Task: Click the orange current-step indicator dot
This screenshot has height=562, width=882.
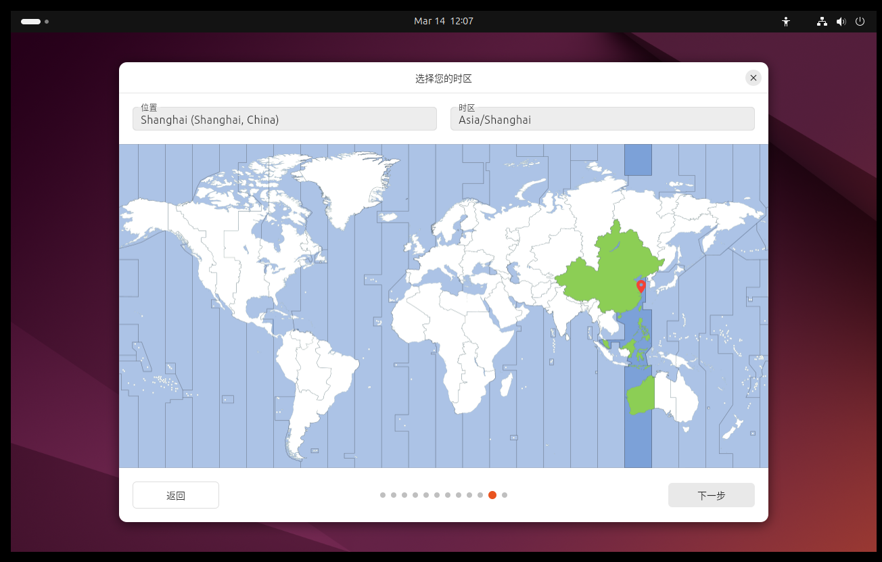Action: 492,495
